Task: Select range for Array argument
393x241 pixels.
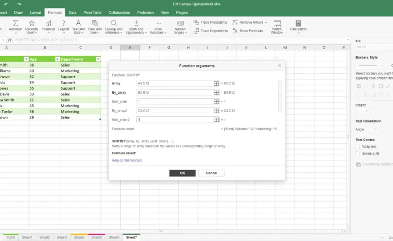Action: click(216, 83)
